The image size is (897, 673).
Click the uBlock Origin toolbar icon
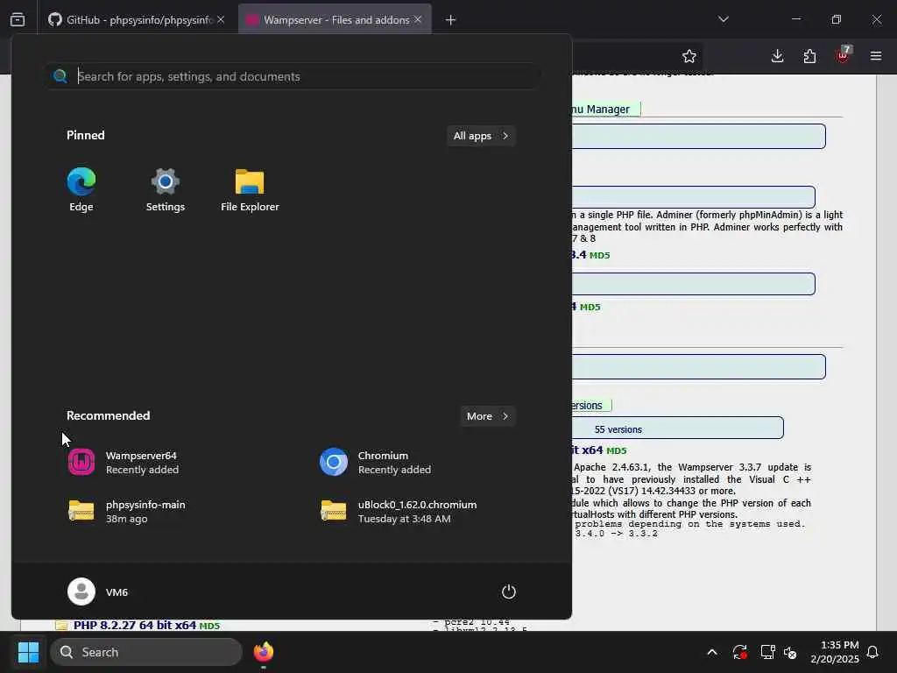coord(844,56)
